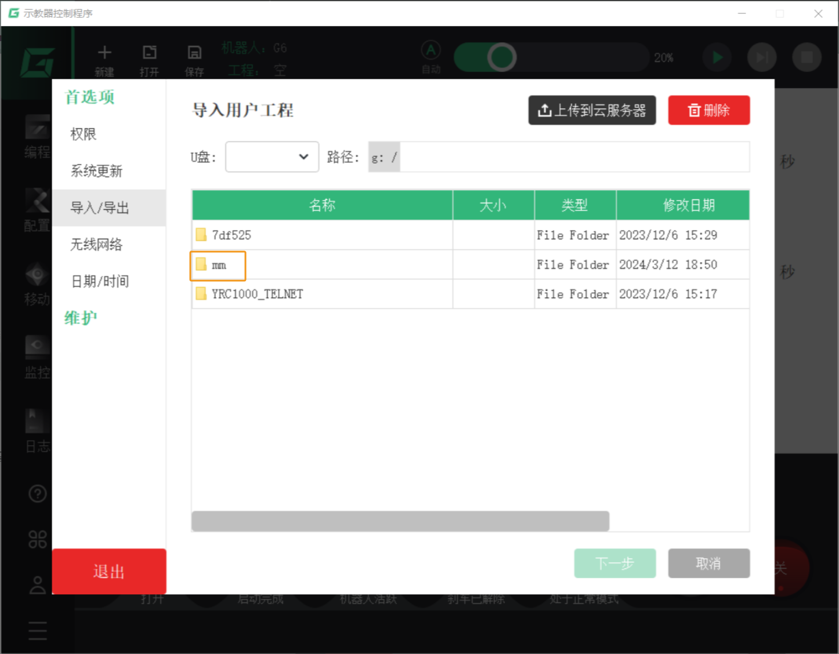Sort by the 类型 column header
839x654 pixels.
[575, 205]
